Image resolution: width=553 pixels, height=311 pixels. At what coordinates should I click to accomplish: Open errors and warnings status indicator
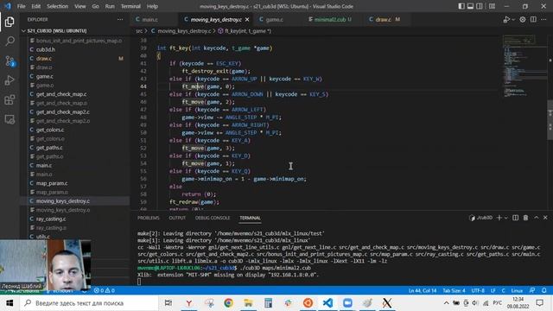click(x=105, y=290)
